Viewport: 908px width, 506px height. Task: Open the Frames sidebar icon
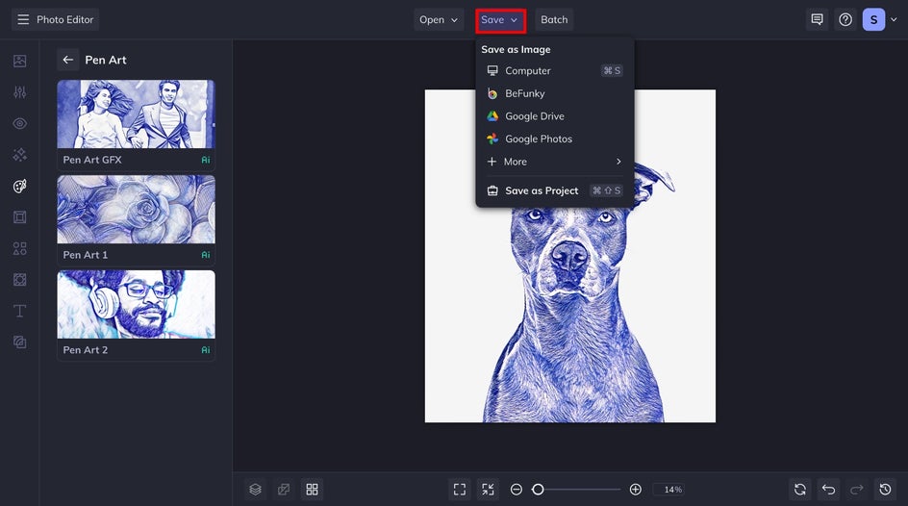(x=19, y=217)
